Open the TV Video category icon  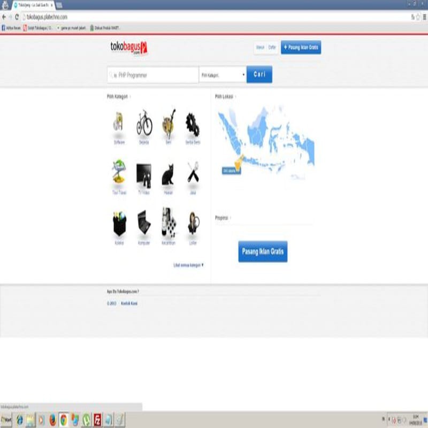coord(144,174)
